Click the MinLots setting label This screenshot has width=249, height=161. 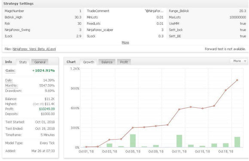click(92, 17)
